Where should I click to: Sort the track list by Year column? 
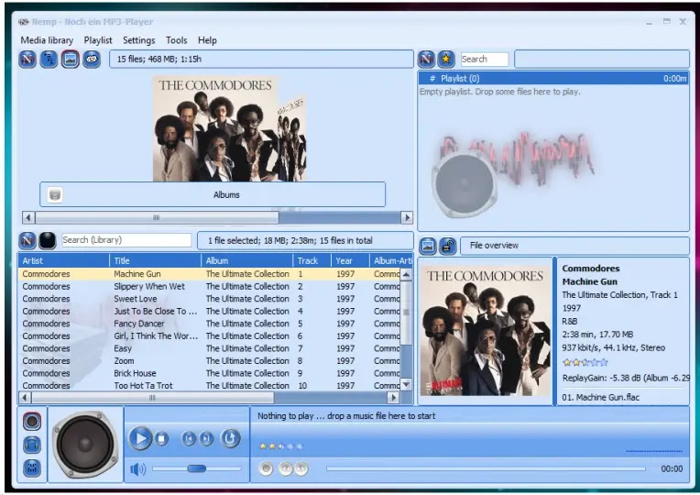click(350, 260)
